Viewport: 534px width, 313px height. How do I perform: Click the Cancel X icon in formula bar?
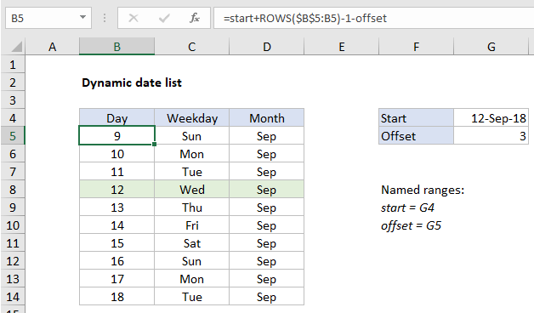point(133,18)
